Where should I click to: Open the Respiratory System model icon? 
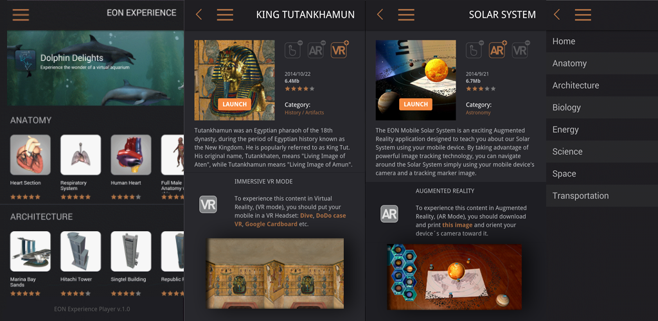[x=80, y=155]
